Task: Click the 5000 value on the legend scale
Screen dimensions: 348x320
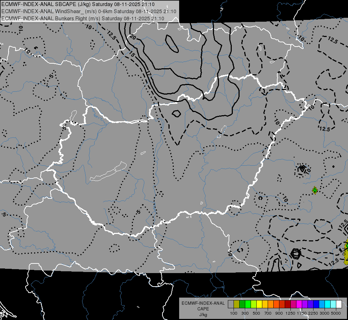Action: [336, 313]
